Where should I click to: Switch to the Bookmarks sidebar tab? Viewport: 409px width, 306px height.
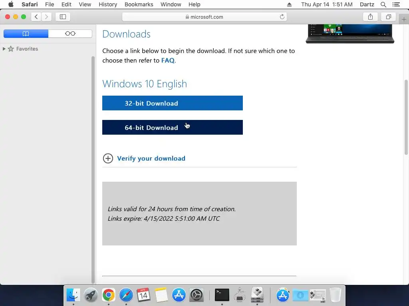tap(26, 33)
